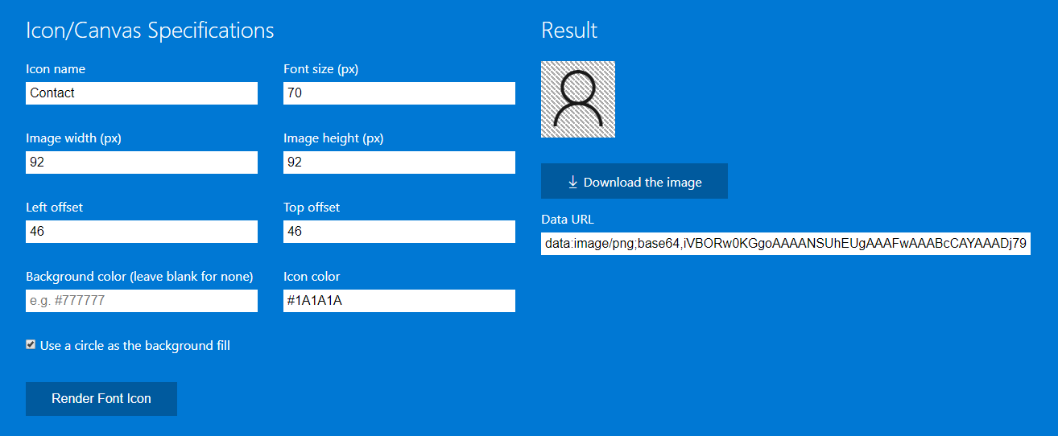Click the Render Font Icon button

point(101,399)
